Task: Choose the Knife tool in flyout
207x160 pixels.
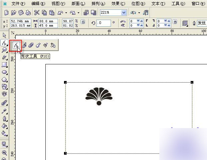Action: point(24,45)
